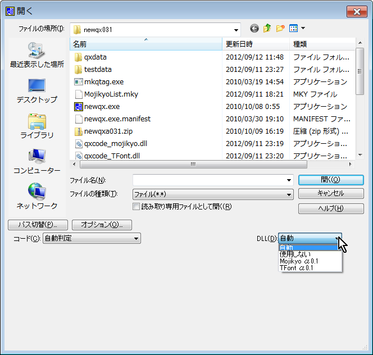The height and width of the screenshot is (355, 373).
Task: Choose 使用しない in DLL list
Action: tap(310, 254)
